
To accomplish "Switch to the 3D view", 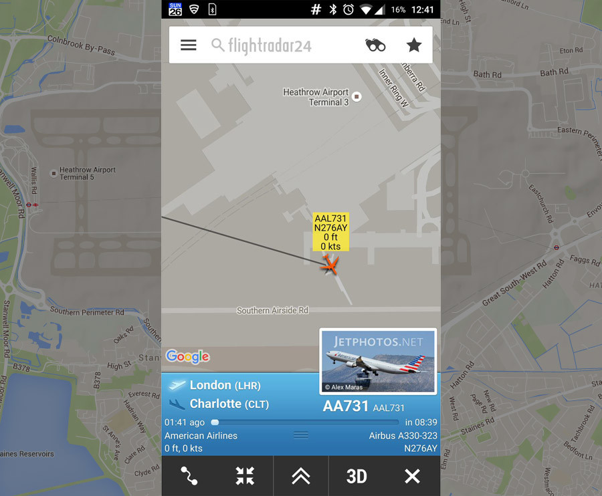I will pos(357,477).
